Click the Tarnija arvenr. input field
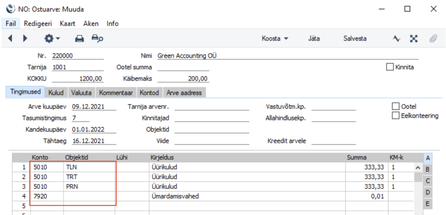The image size is (446, 215). pyautogui.click(x=212, y=106)
